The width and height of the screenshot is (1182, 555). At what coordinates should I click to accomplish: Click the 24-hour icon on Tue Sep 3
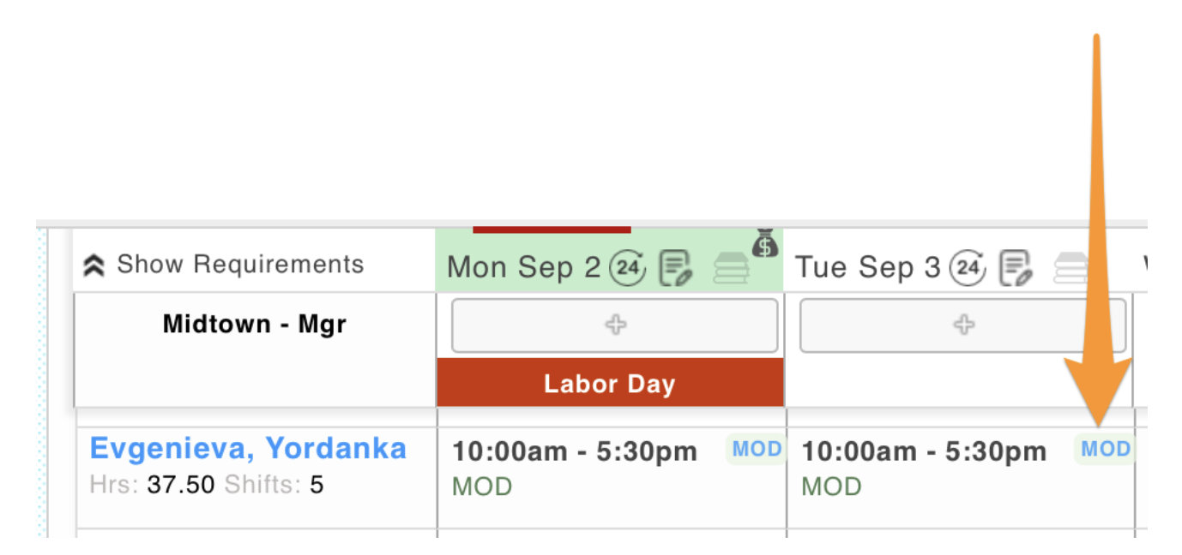(968, 268)
